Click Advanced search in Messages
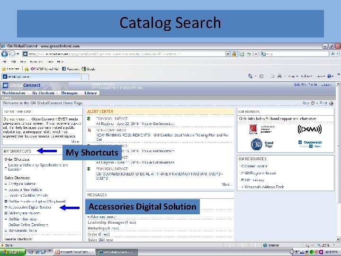Image resolution: width=341 pixels, height=256 pixels. 104,217
